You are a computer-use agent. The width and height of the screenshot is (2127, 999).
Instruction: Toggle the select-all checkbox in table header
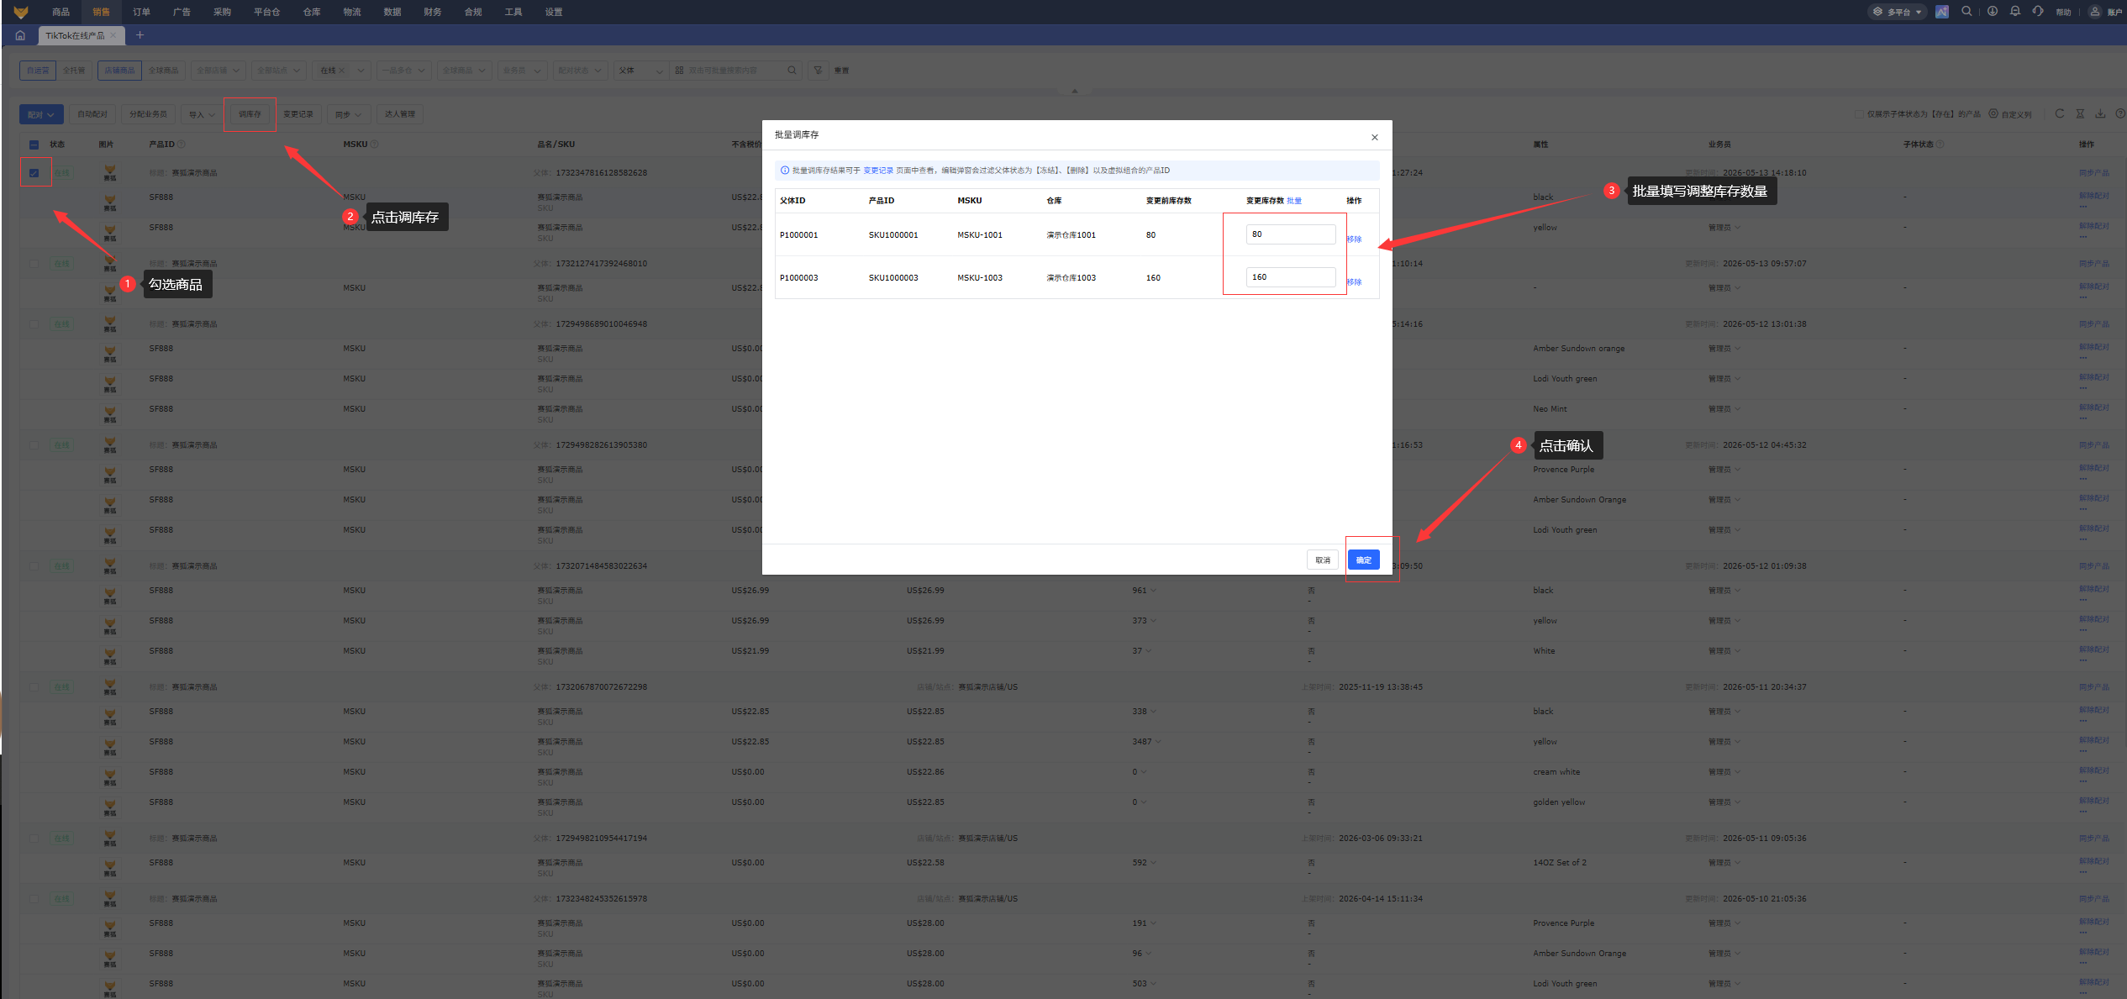[x=34, y=145]
